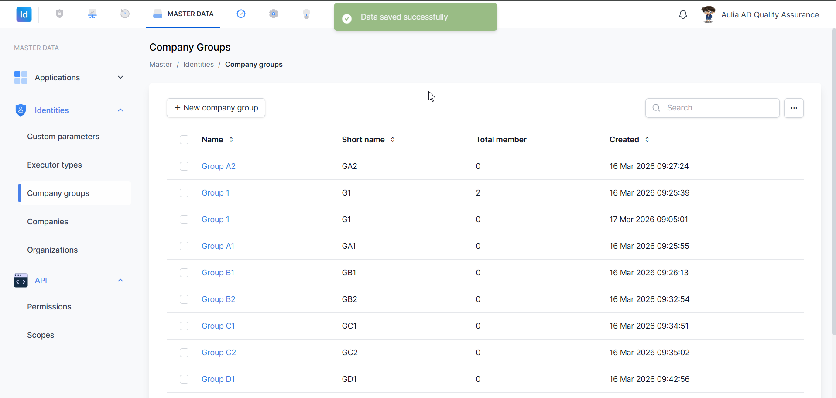Image resolution: width=836 pixels, height=398 pixels.
Task: Click the user avatar picture
Action: coord(708,14)
